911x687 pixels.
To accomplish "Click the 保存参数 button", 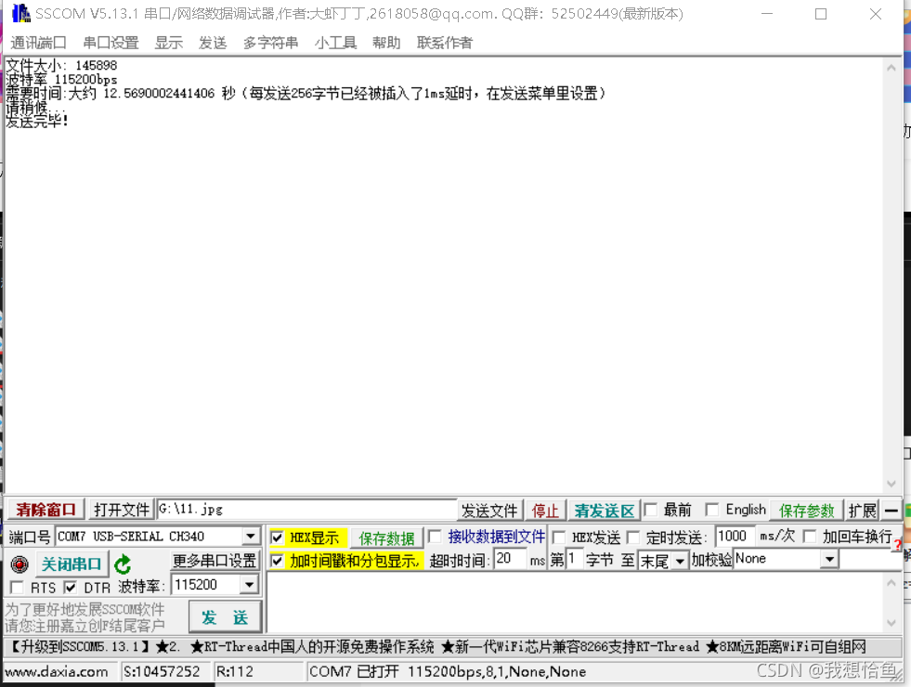I will click(x=806, y=511).
